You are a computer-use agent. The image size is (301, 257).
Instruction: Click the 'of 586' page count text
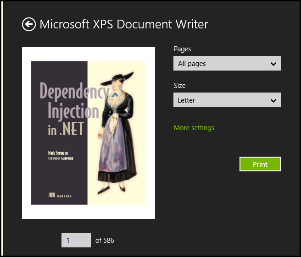(105, 241)
